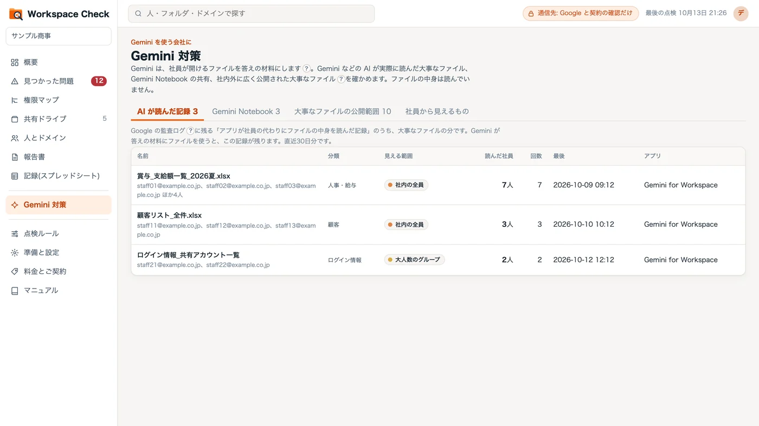Go to 概要 in the sidebar
The image size is (759, 426).
[x=59, y=62]
